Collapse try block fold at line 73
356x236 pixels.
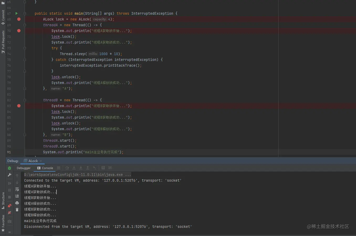(x=25, y=48)
